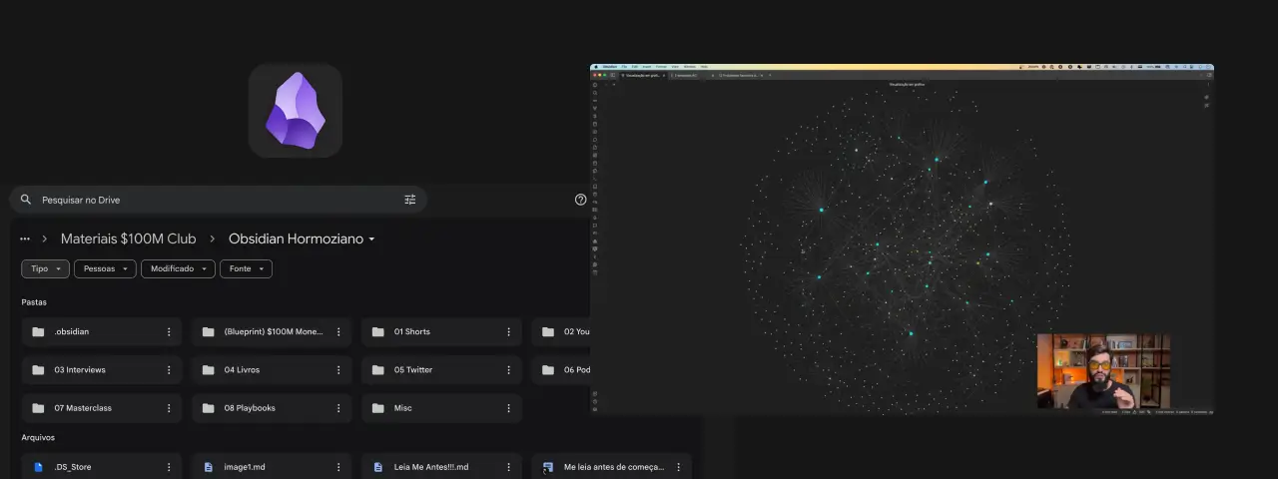Click the Pesquisar no Drive search field
The image size is (1278, 479).
pyautogui.click(x=200, y=200)
